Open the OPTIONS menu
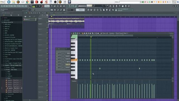 coord(19,6)
